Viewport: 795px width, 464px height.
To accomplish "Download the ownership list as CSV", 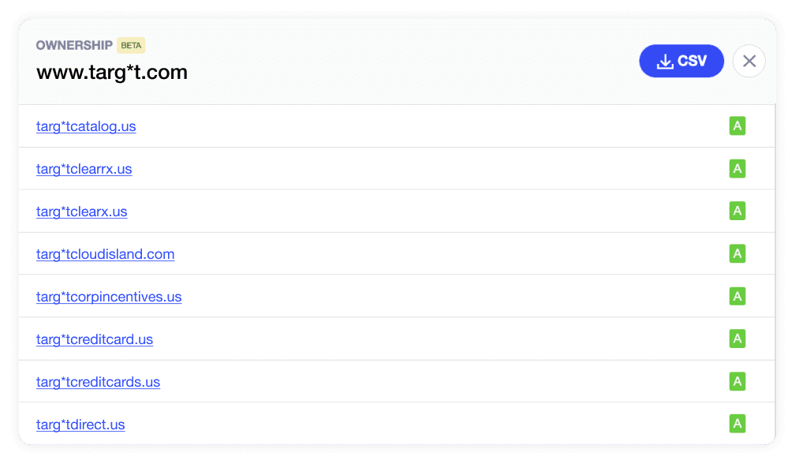I will (681, 61).
